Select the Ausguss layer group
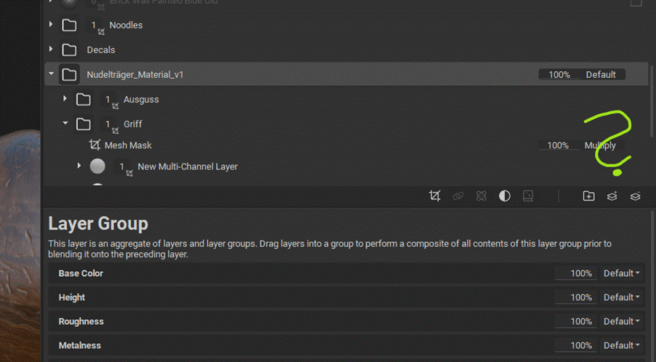656x362 pixels. point(140,100)
